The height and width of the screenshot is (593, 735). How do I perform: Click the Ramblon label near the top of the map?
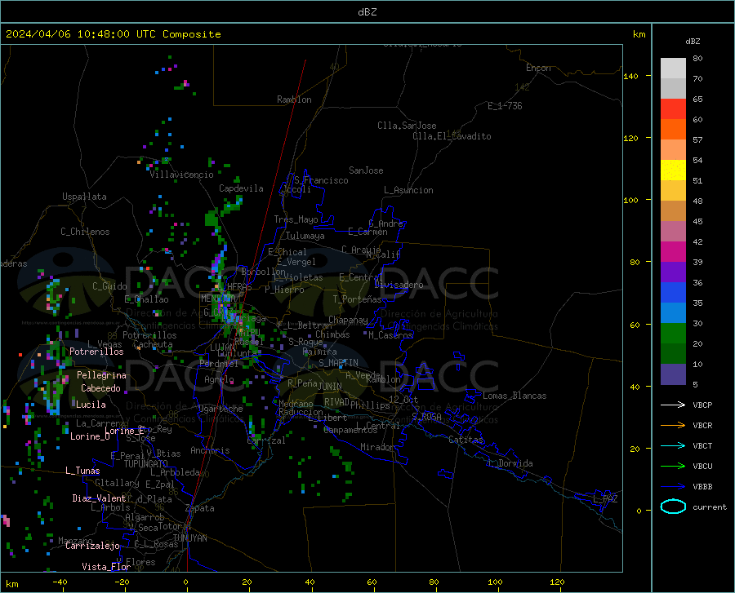(294, 100)
